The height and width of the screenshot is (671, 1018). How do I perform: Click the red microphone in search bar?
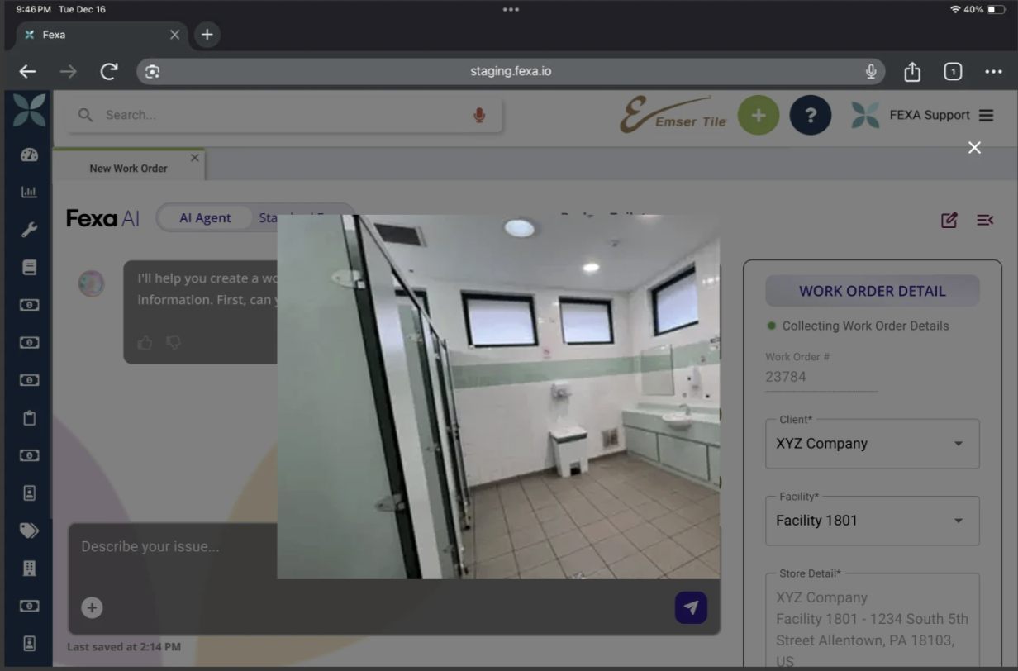tap(479, 116)
